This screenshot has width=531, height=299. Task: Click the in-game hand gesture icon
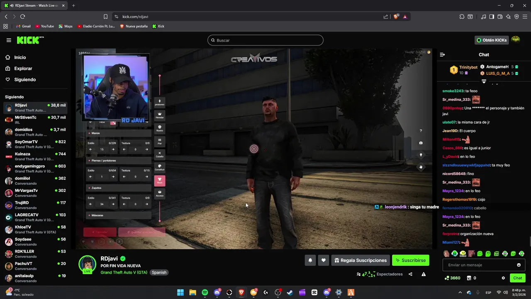(421, 167)
